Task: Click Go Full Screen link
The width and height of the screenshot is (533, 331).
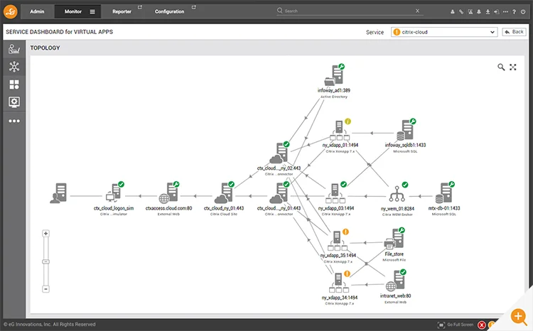Action: click(x=456, y=325)
